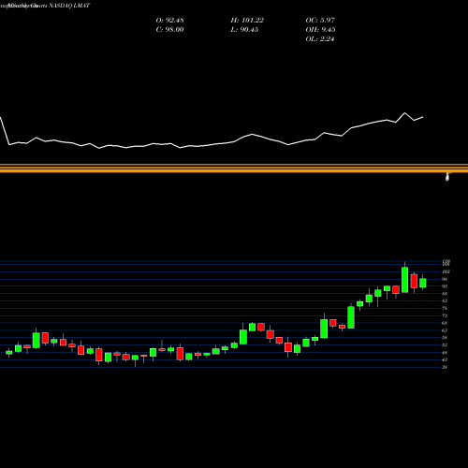
Task: Click the OC: 5.97 value
Action: (320, 21)
